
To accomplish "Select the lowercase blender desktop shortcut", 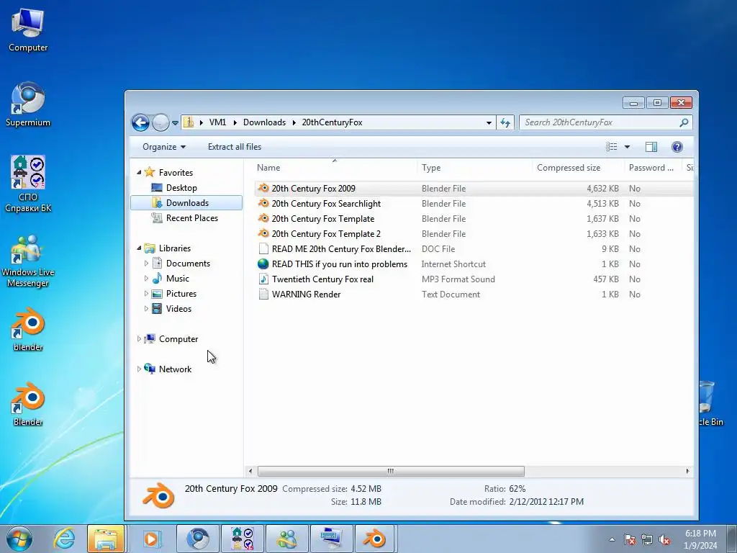I will pos(28,329).
